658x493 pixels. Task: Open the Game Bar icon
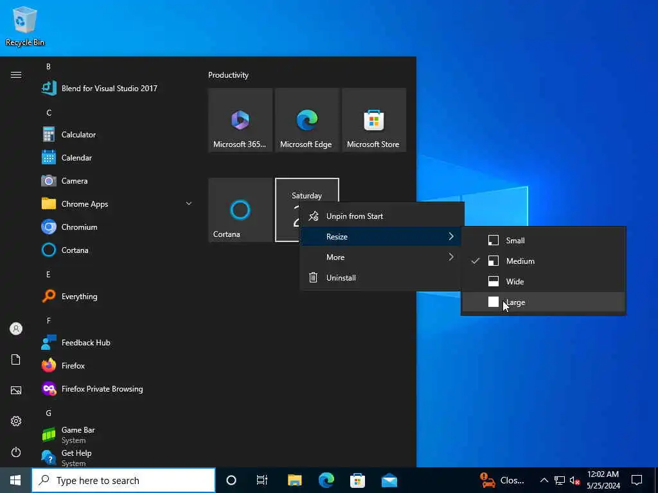click(49, 435)
